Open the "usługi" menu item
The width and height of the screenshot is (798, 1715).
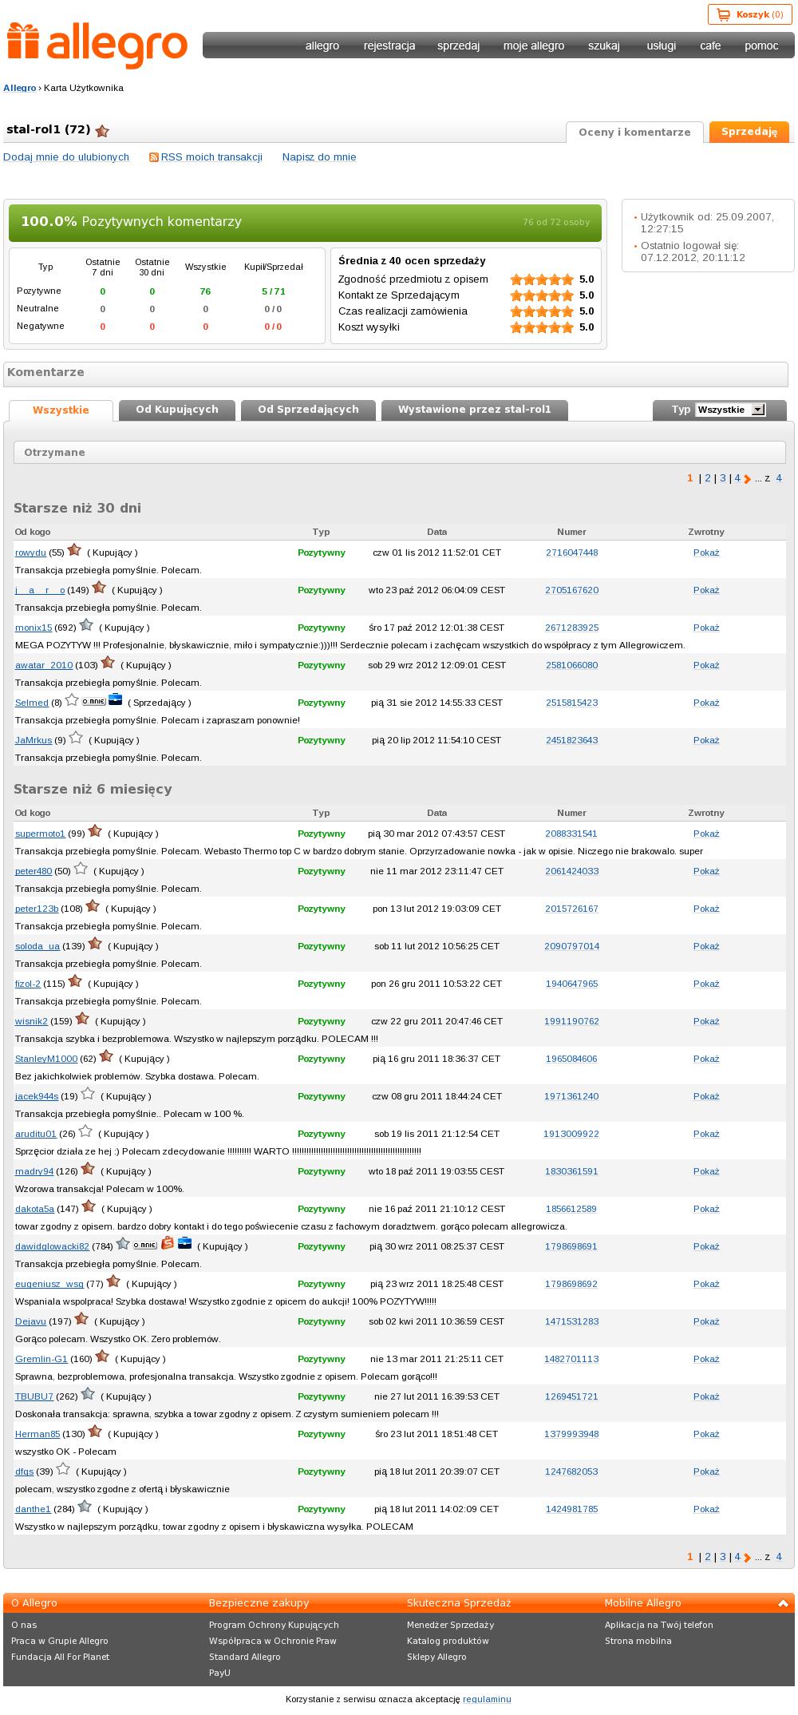[x=662, y=46]
